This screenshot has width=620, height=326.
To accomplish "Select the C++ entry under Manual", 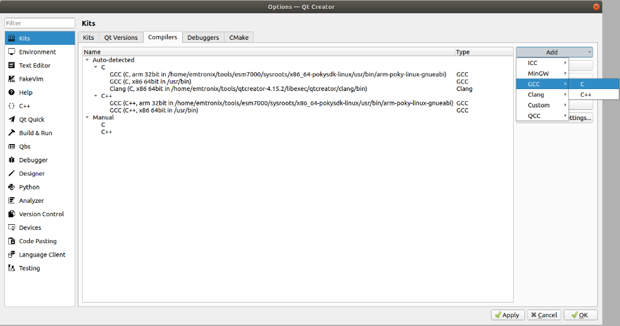I will [107, 132].
